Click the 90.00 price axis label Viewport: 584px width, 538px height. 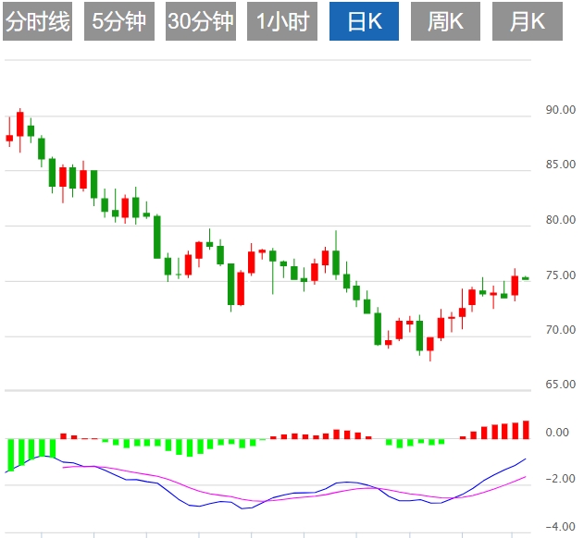(561, 110)
